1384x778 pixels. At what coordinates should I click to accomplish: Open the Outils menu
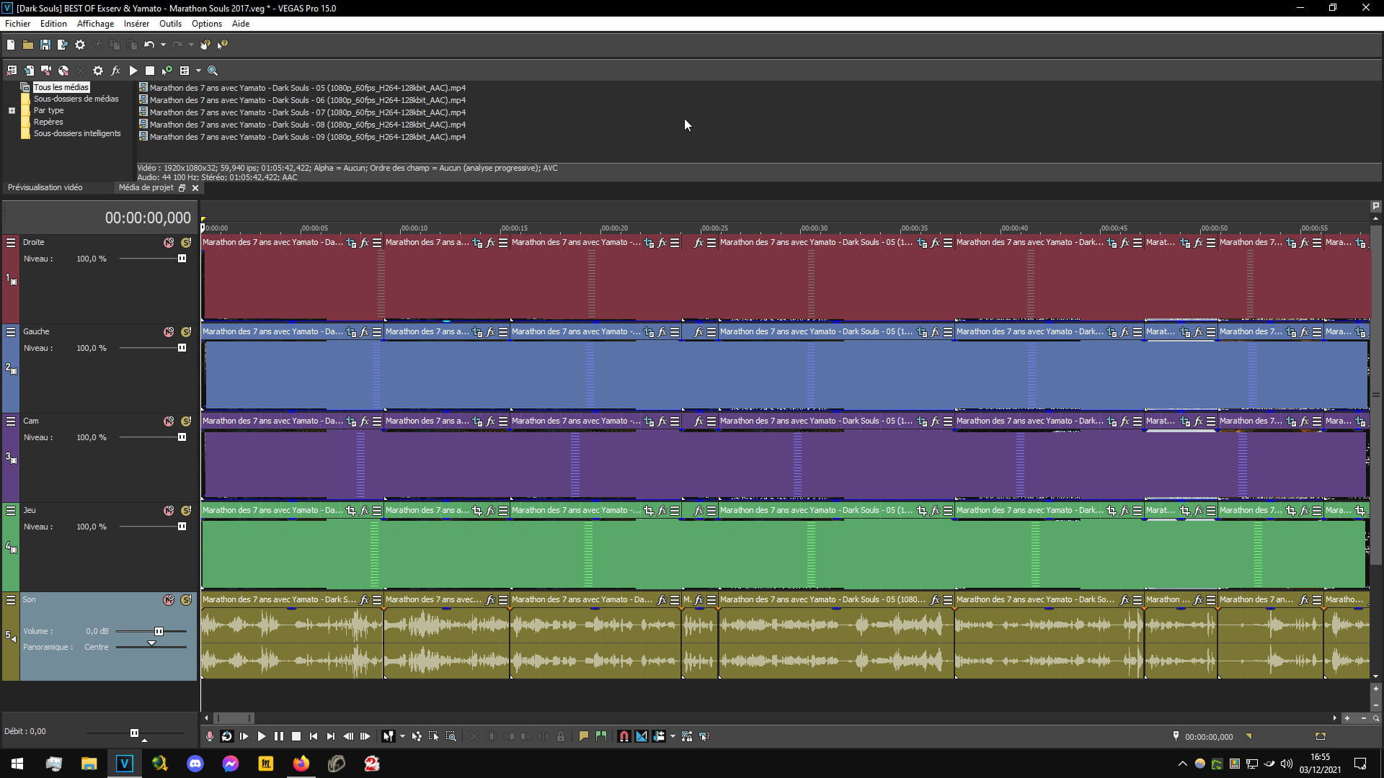coord(170,24)
